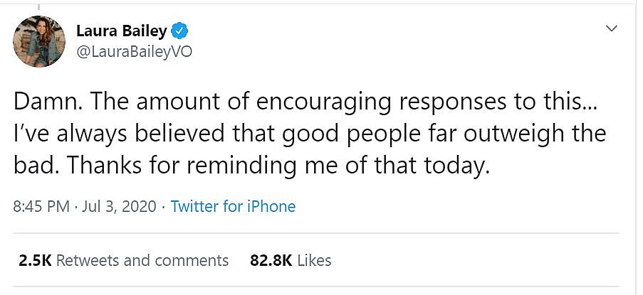This screenshot has width=643, height=295.
Task: Click the 82.8K like count number
Action: point(271,260)
